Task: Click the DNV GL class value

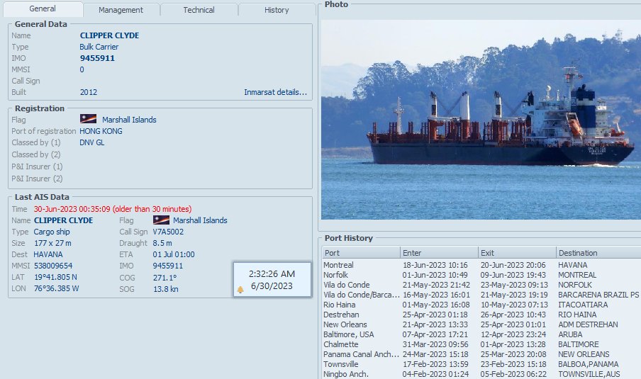Action: pos(92,142)
